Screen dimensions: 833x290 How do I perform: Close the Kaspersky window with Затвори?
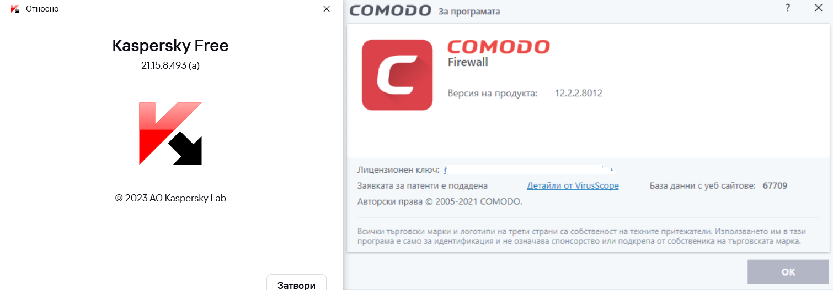[296, 285]
